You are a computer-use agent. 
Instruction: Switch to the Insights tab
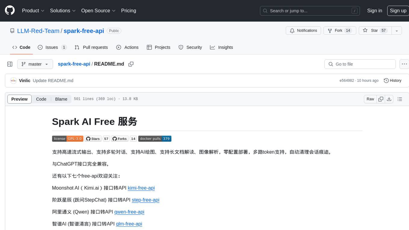click(221, 47)
